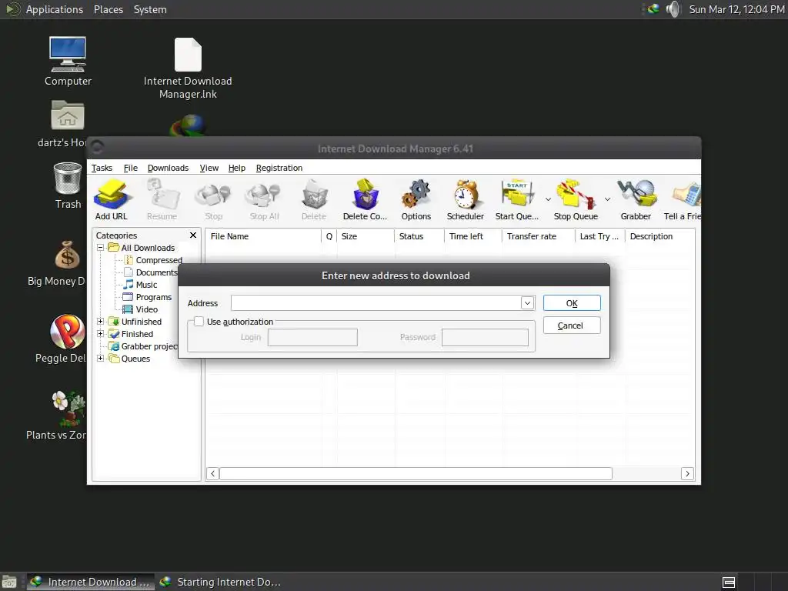788x591 pixels.
Task: Open the Help menu
Action: click(x=237, y=168)
